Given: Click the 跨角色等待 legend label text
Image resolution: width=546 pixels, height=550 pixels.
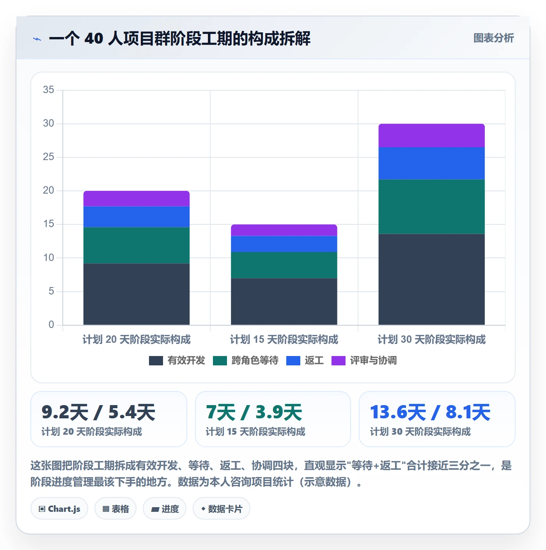Looking at the screenshot, I should point(255,361).
